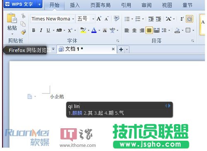Toggle justified alignment button
The width and height of the screenshot is (207, 151).
149,30
